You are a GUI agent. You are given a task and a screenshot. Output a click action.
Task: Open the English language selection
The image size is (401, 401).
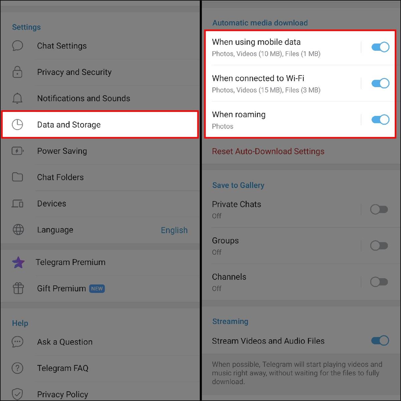point(174,230)
